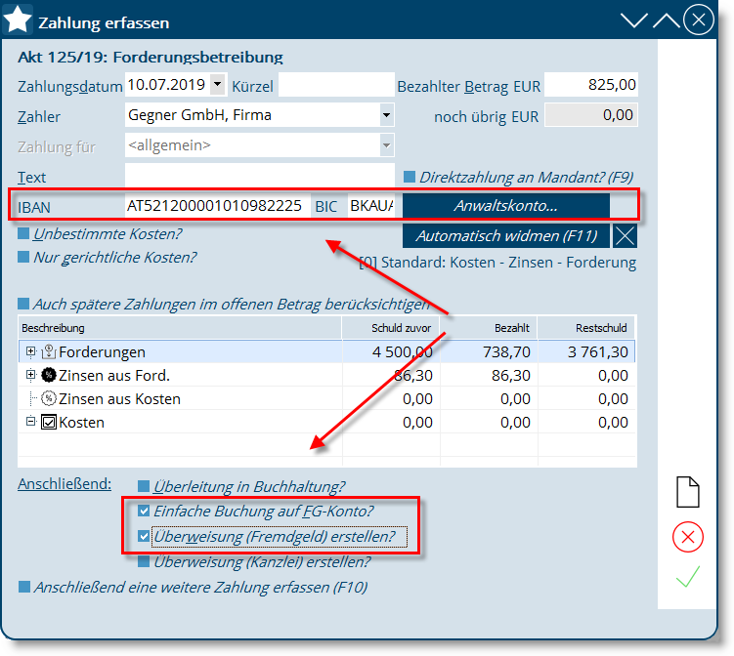Enable Überleitung in Buchhaltung checkbox
Screen dimensions: 734x656
pos(144,486)
